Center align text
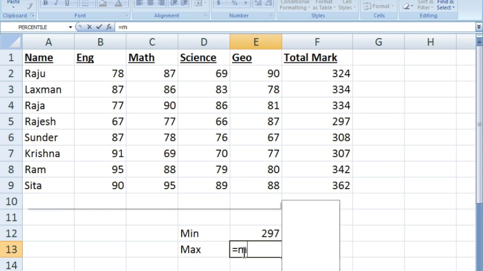Viewport: 483px width, 271px height. pos(150,3)
